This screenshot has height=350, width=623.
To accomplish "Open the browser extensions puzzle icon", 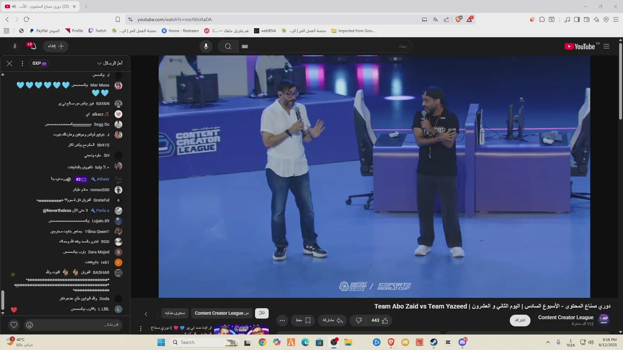I will (x=542, y=19).
